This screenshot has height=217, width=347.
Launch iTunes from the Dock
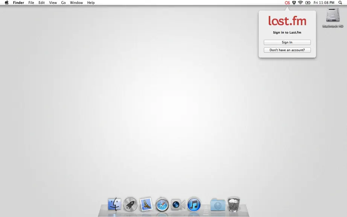pyautogui.click(x=194, y=205)
